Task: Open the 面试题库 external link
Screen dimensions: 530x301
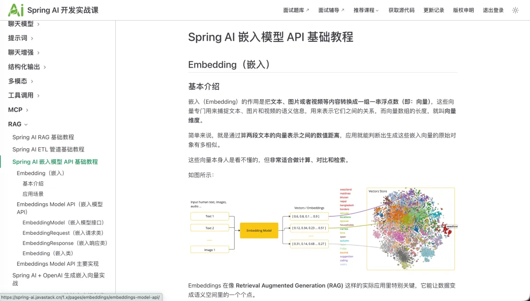Action: pyautogui.click(x=296, y=10)
